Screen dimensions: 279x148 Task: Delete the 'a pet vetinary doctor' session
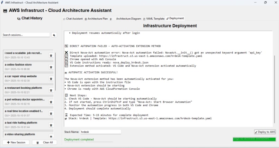[51, 102]
